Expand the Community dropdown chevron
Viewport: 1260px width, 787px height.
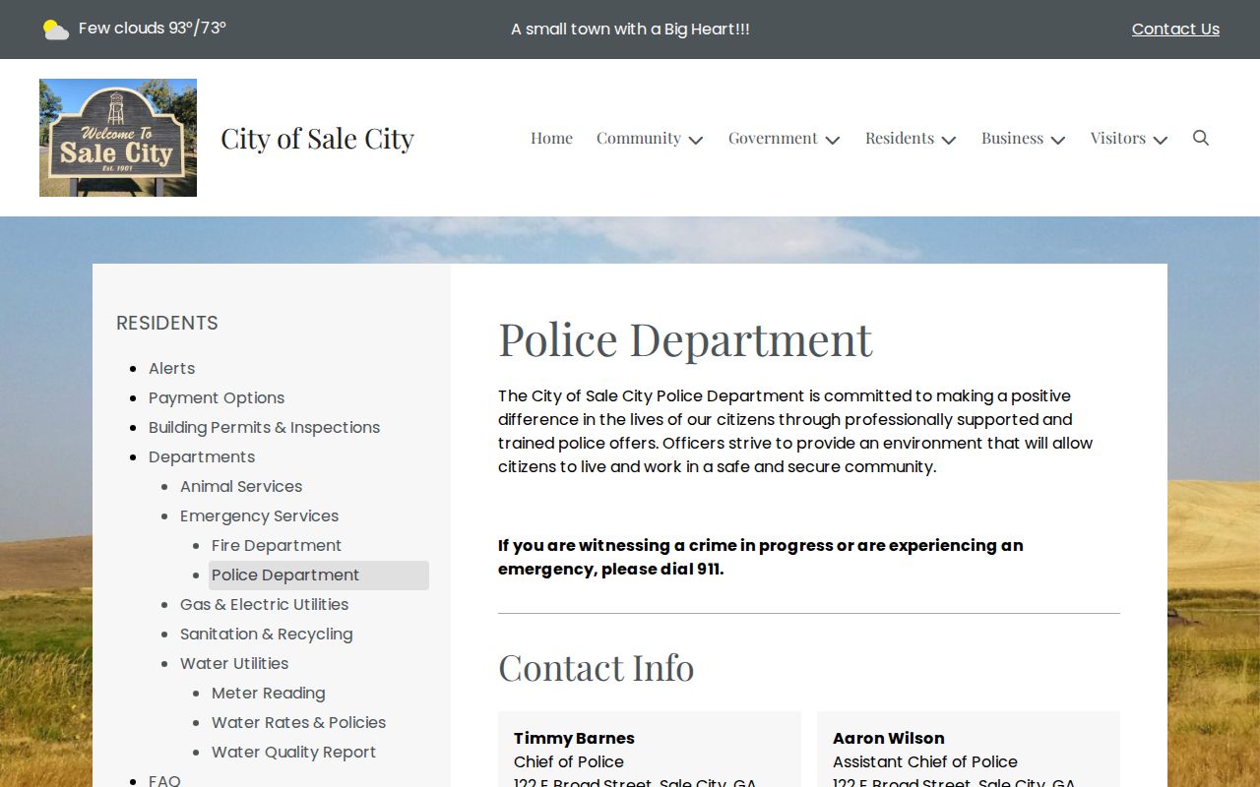pos(696,140)
